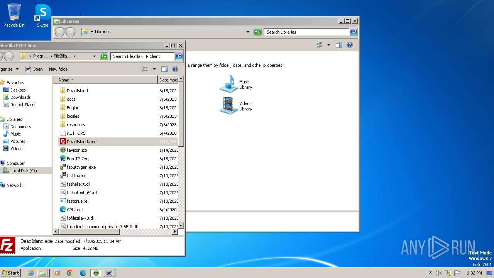Image resolution: width=494 pixels, height=278 pixels.
Task: Select fzstorj.exe file
Action: pyautogui.click(x=77, y=201)
